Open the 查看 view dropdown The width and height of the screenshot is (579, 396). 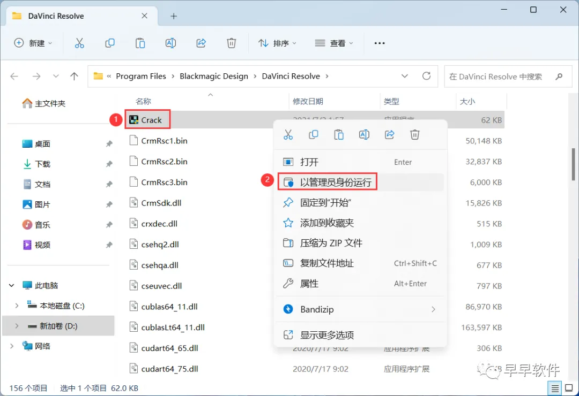[334, 43]
